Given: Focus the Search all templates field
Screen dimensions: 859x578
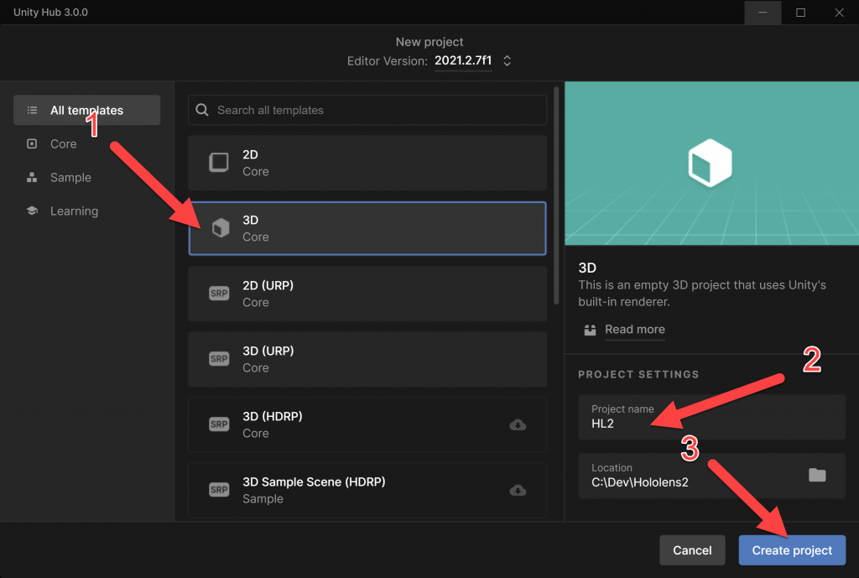Looking at the screenshot, I should [x=367, y=110].
